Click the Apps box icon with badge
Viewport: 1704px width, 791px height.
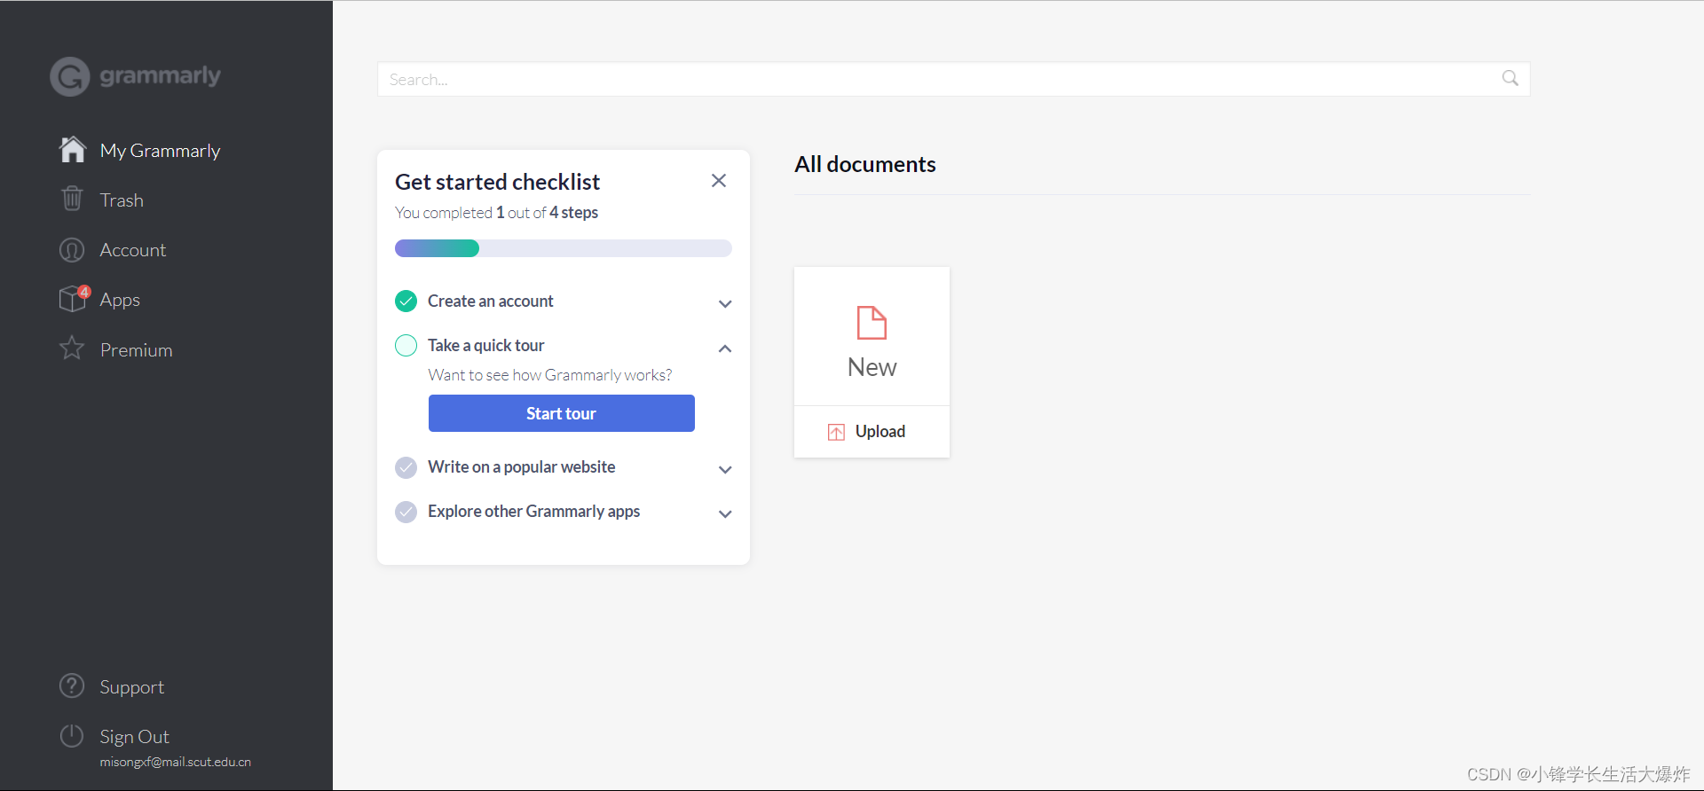74,299
